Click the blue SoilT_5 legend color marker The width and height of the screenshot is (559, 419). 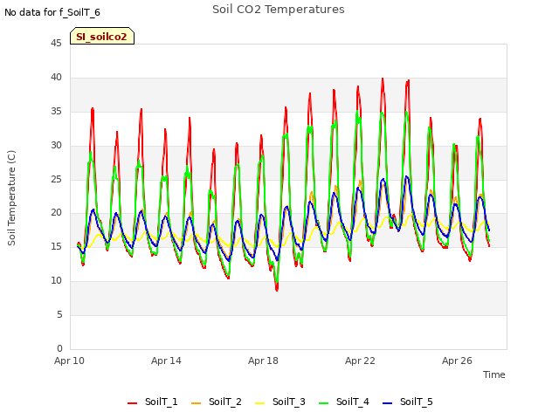387,403
